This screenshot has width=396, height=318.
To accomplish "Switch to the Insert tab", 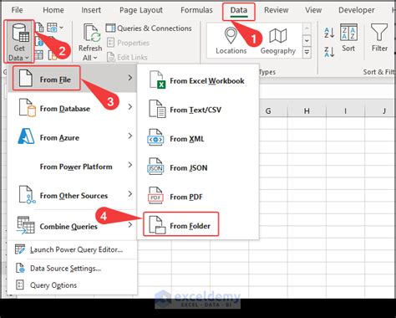I will pos(91,10).
